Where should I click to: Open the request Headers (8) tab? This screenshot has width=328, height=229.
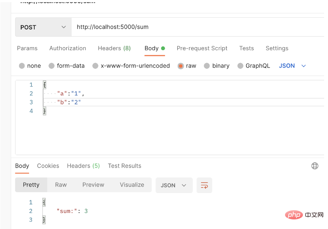coord(114,48)
